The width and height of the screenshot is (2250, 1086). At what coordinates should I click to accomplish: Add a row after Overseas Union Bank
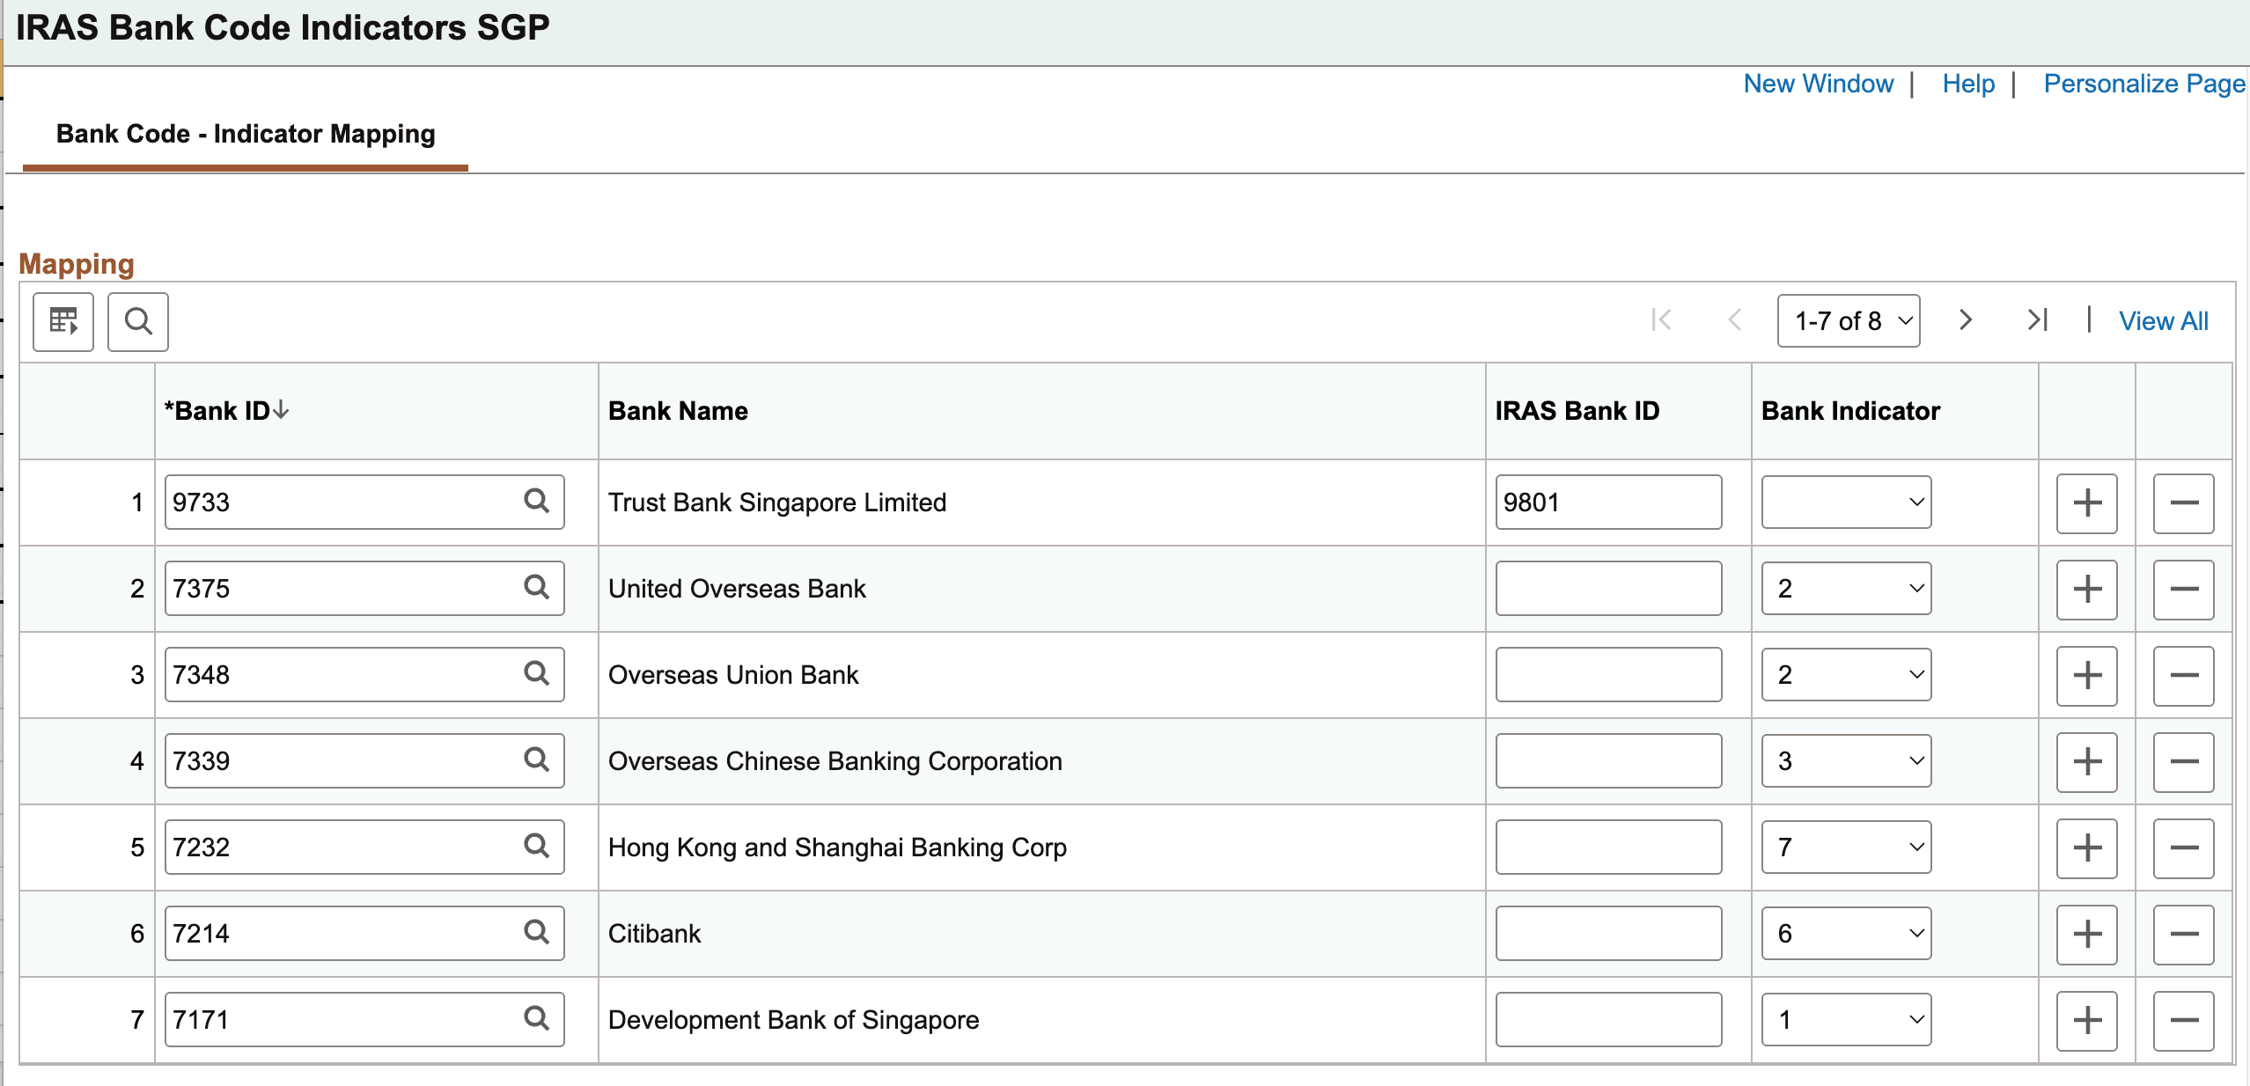2087,676
